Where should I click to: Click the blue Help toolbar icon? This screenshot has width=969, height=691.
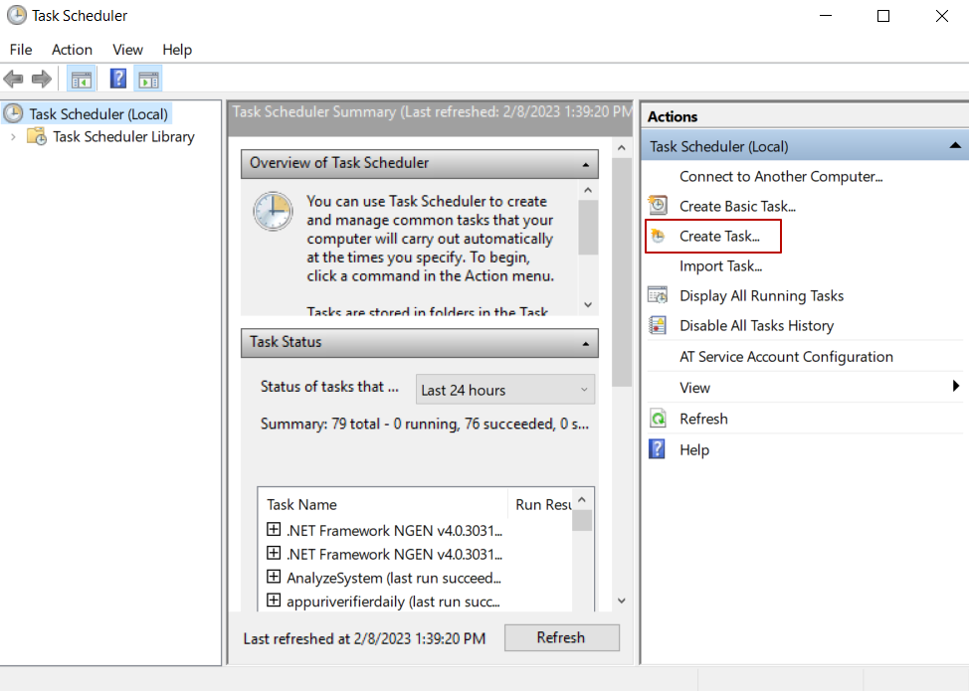coord(118,79)
